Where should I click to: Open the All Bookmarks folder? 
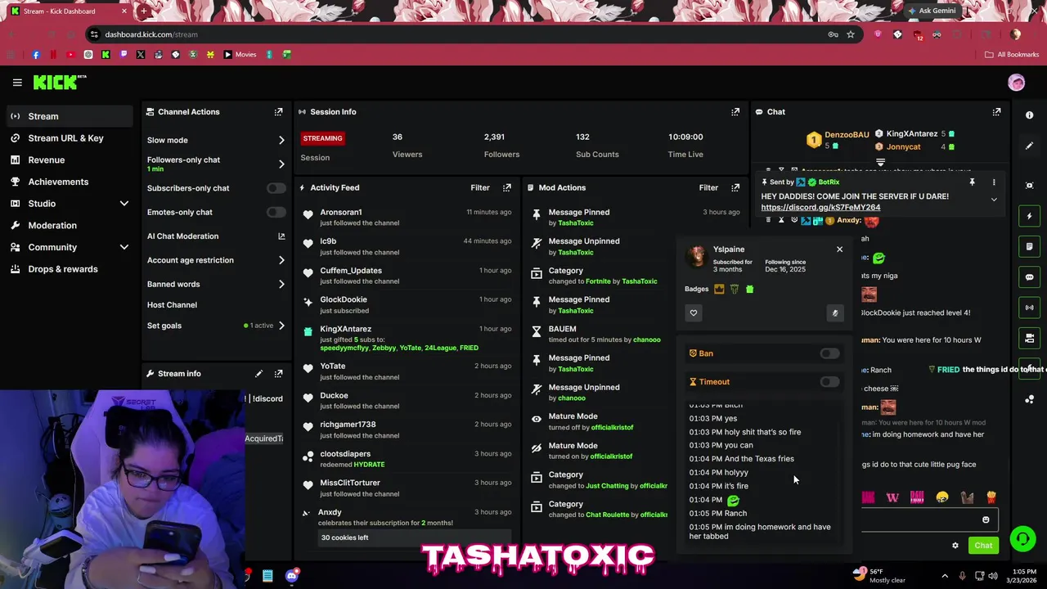1012,55
